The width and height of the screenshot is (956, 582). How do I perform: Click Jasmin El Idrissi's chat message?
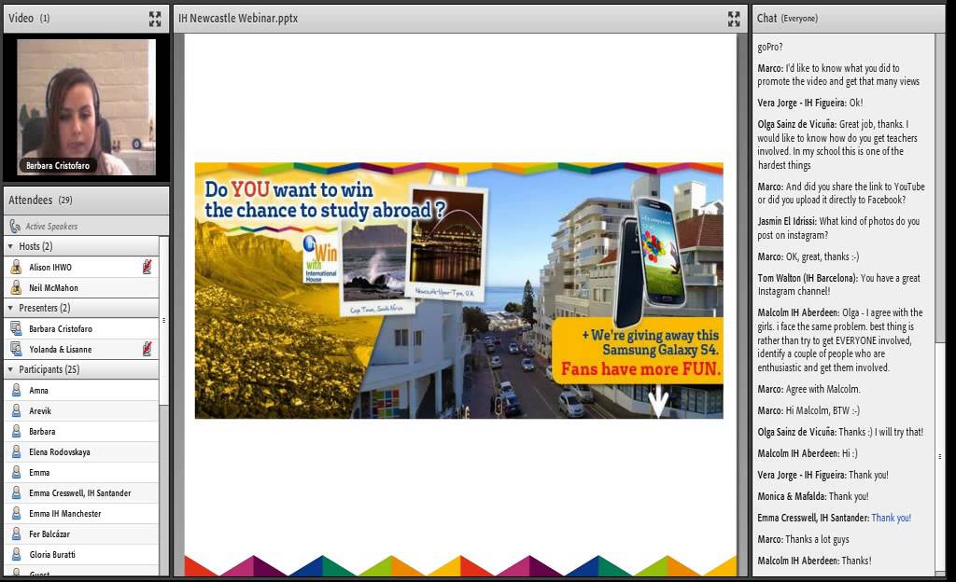tap(838, 229)
